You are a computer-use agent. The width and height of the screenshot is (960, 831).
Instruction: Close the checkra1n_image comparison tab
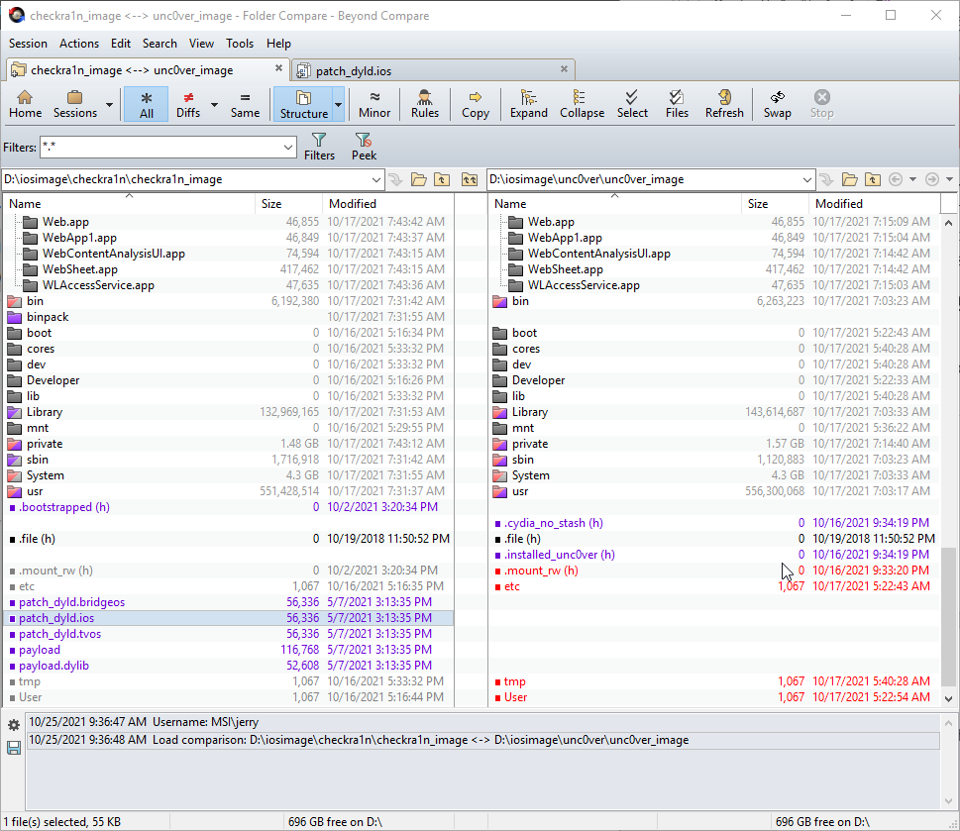[278, 68]
